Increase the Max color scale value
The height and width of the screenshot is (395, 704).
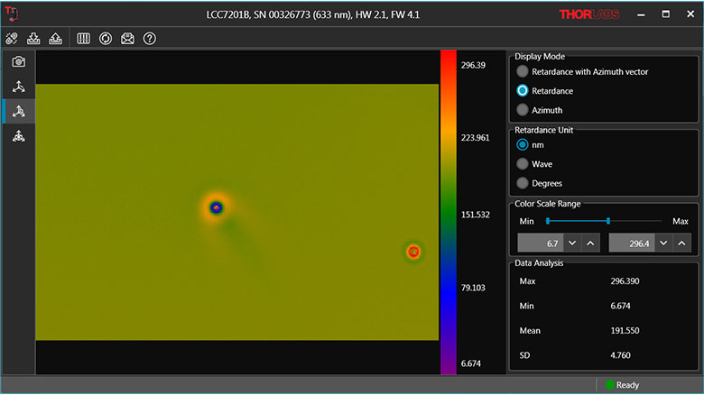[682, 243]
